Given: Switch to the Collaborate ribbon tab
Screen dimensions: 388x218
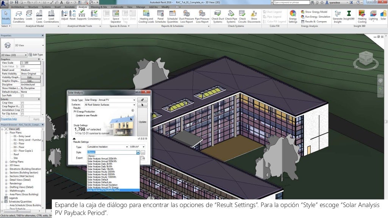Looking at the screenshot, I should 117,7.
